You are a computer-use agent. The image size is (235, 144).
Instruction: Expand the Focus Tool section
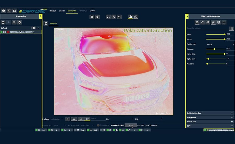[x=210, y=121]
